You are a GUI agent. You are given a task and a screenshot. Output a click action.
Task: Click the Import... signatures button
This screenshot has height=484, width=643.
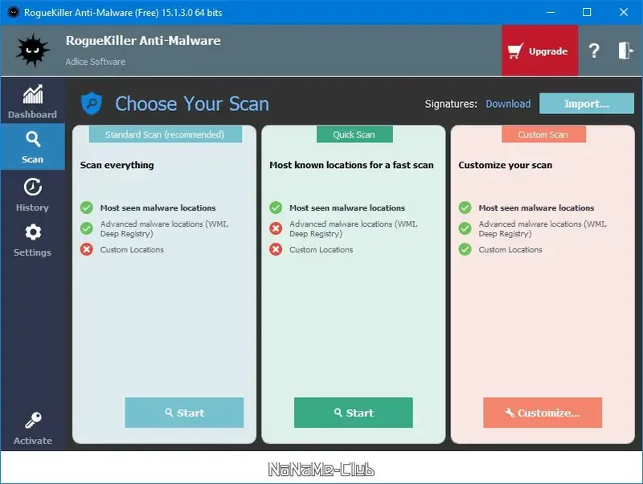[x=587, y=104]
